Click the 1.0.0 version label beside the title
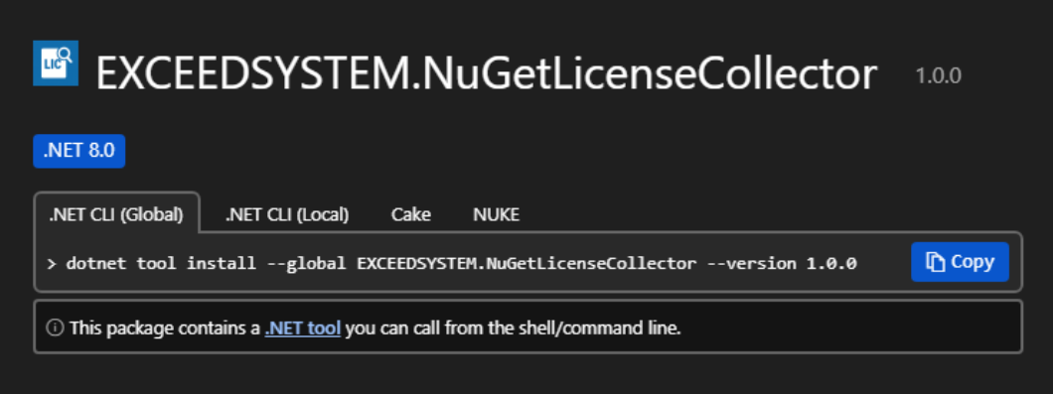The height and width of the screenshot is (394, 1053). [x=938, y=75]
